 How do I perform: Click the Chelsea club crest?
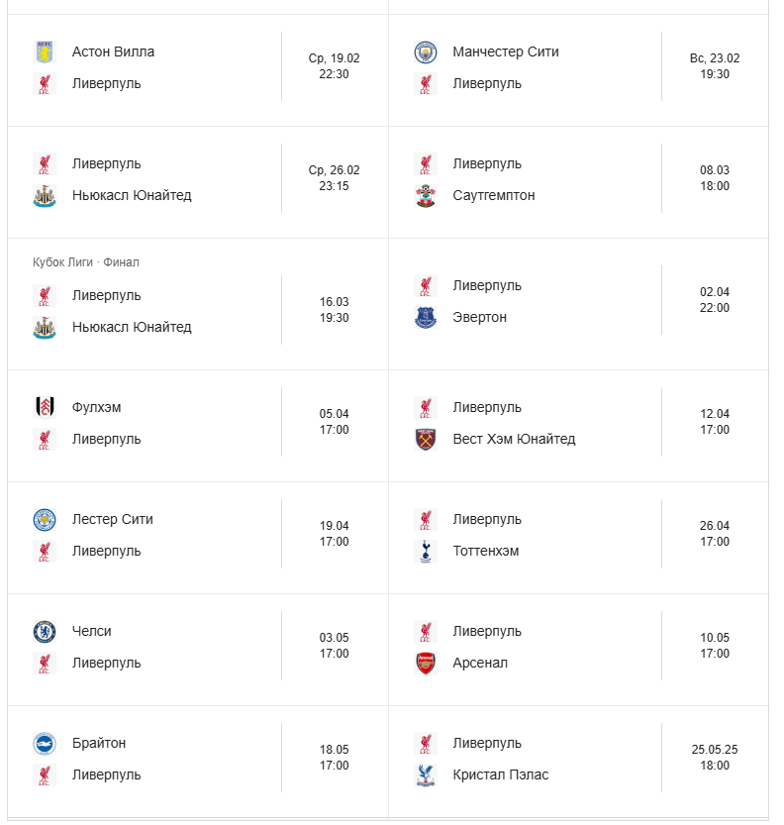pos(45,631)
